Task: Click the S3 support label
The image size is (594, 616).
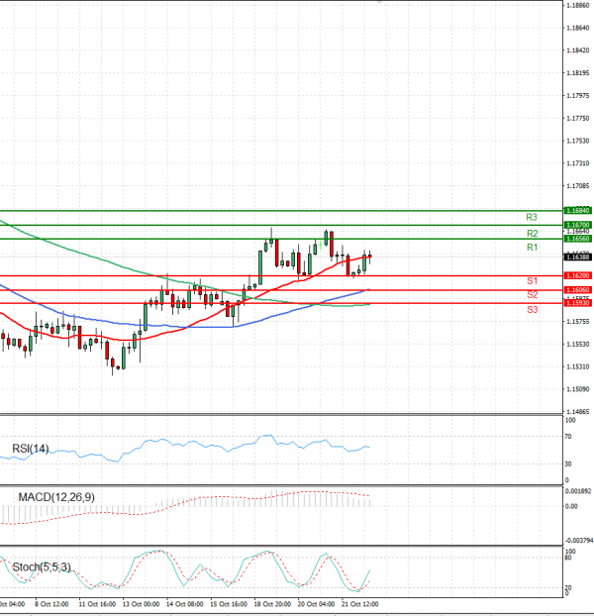Action: coord(533,309)
